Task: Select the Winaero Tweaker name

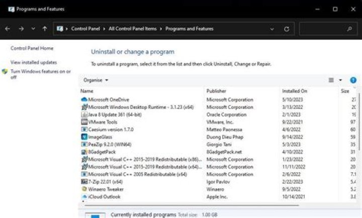Action: point(106,189)
